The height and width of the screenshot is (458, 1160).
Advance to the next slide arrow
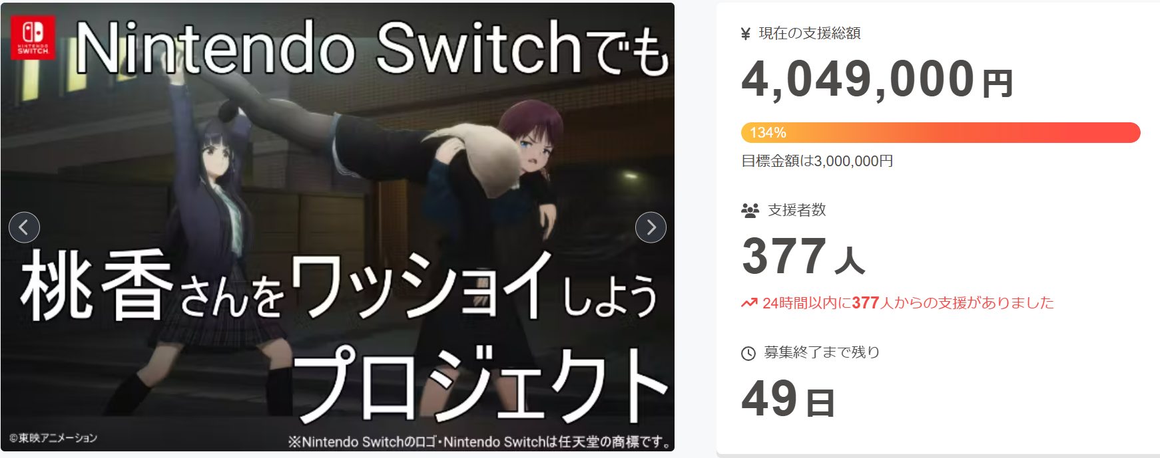coord(651,227)
